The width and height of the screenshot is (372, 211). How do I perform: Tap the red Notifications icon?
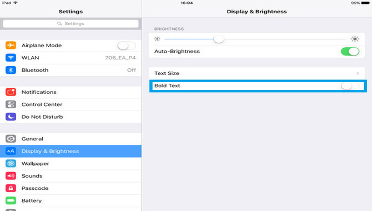pos(11,92)
